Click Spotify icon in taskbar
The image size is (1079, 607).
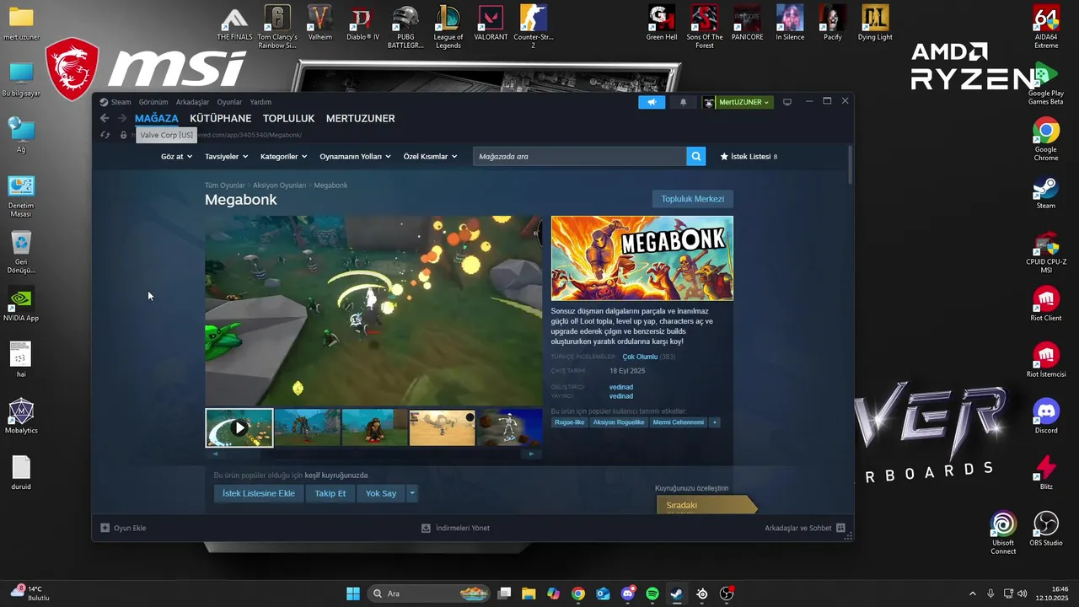(652, 594)
